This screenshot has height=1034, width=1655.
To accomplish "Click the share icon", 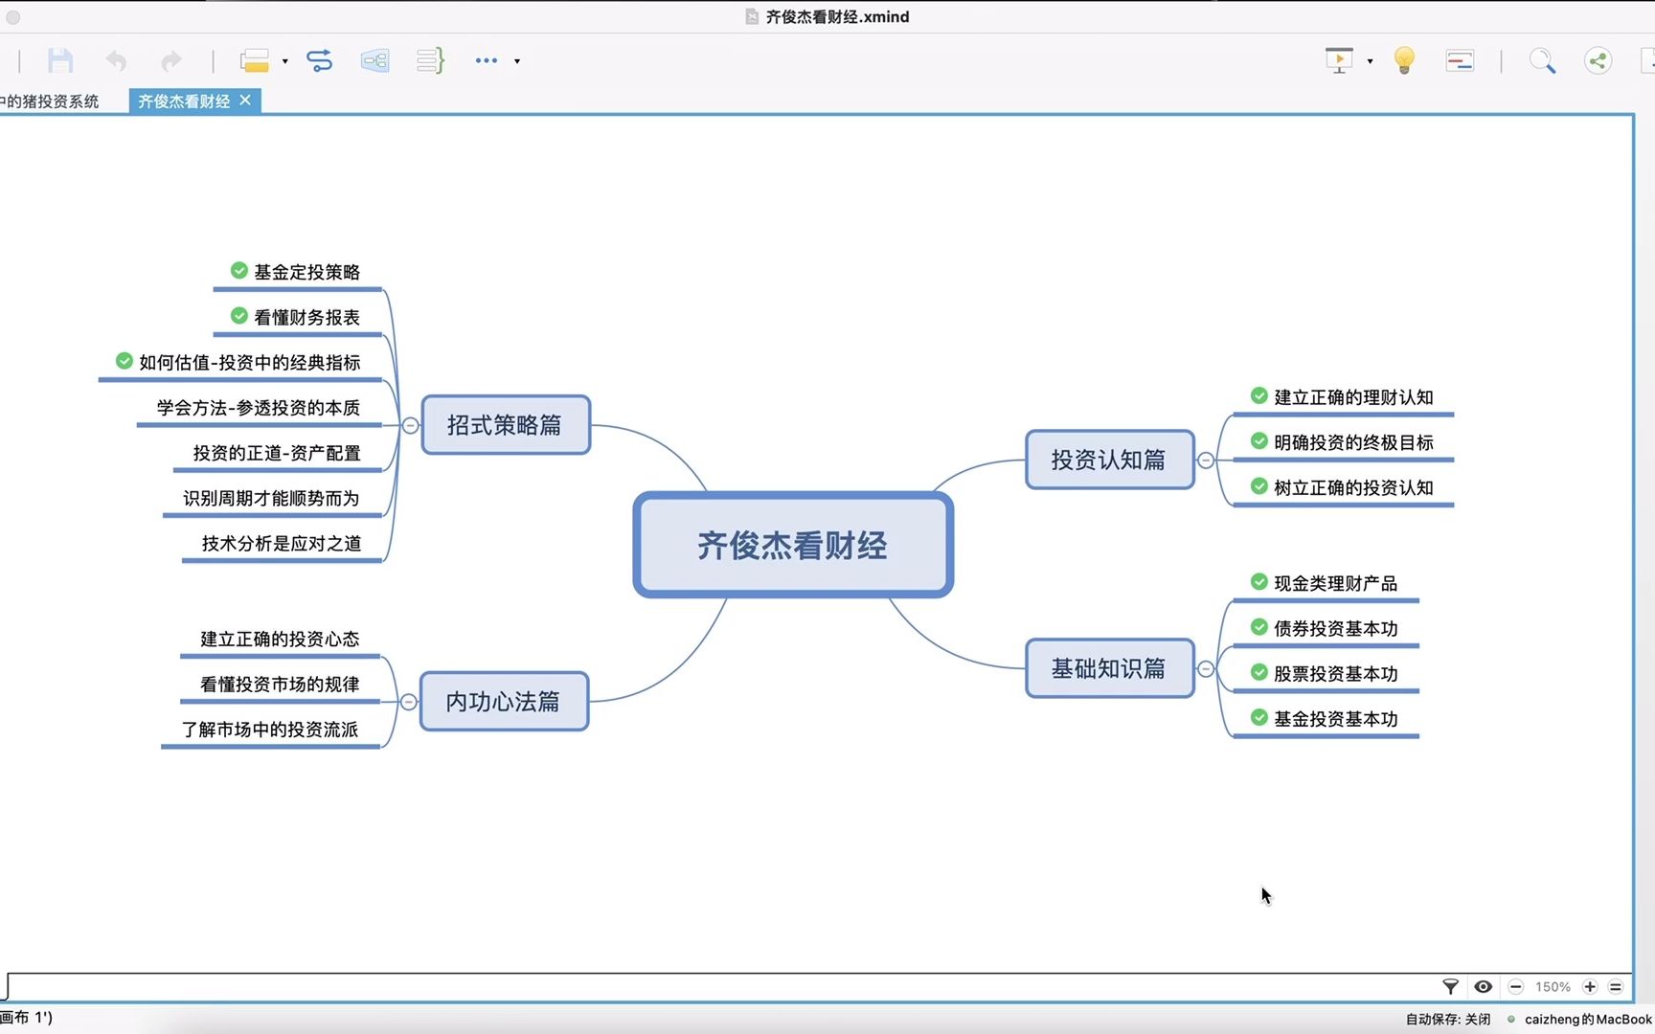I will (1598, 61).
